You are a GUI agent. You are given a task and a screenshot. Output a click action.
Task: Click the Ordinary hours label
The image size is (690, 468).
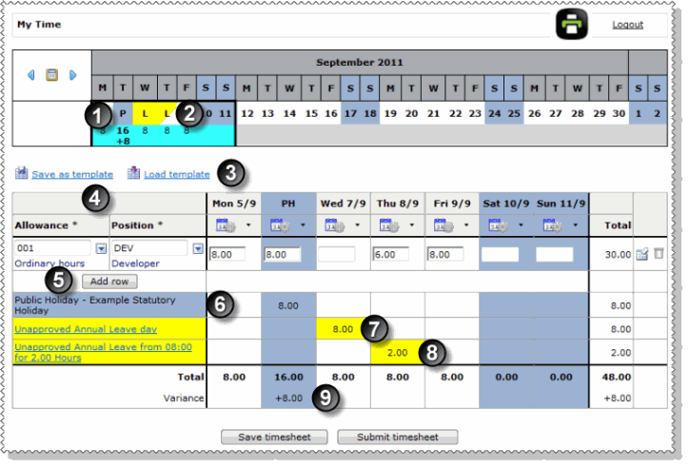tap(49, 263)
